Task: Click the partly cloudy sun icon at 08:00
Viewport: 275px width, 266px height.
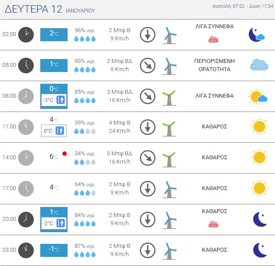Action: [258, 96]
